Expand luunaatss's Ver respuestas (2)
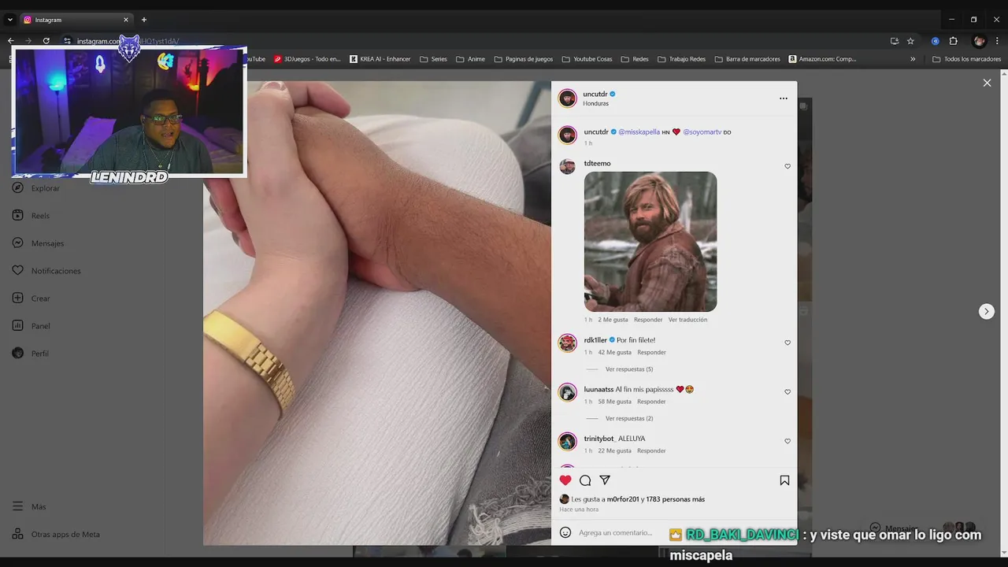This screenshot has height=567, width=1008. click(x=629, y=418)
